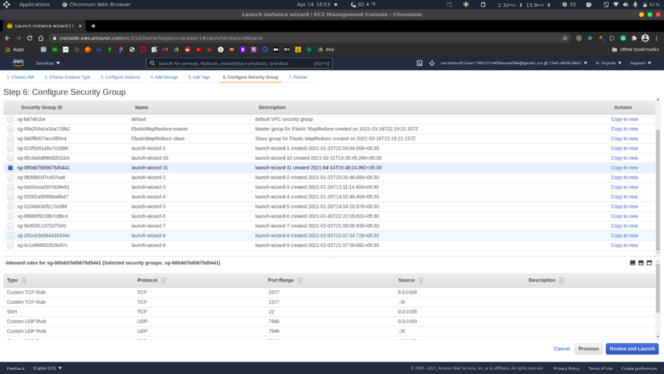The width and height of the screenshot is (664, 374).
Task: Click Copy to new for ElasticMapReduce-master
Action: [x=624, y=129]
